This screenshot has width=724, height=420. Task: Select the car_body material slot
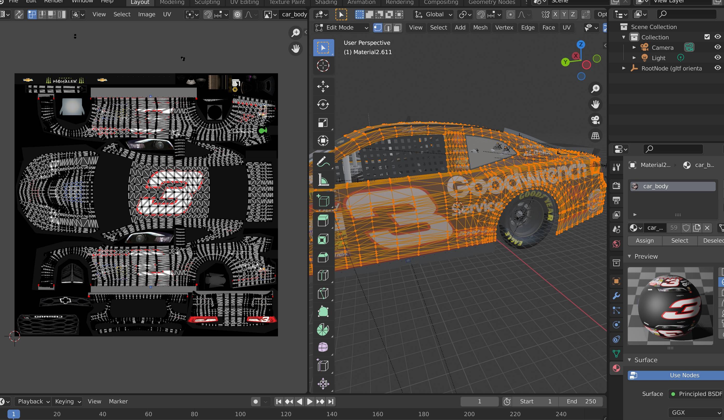pos(673,186)
